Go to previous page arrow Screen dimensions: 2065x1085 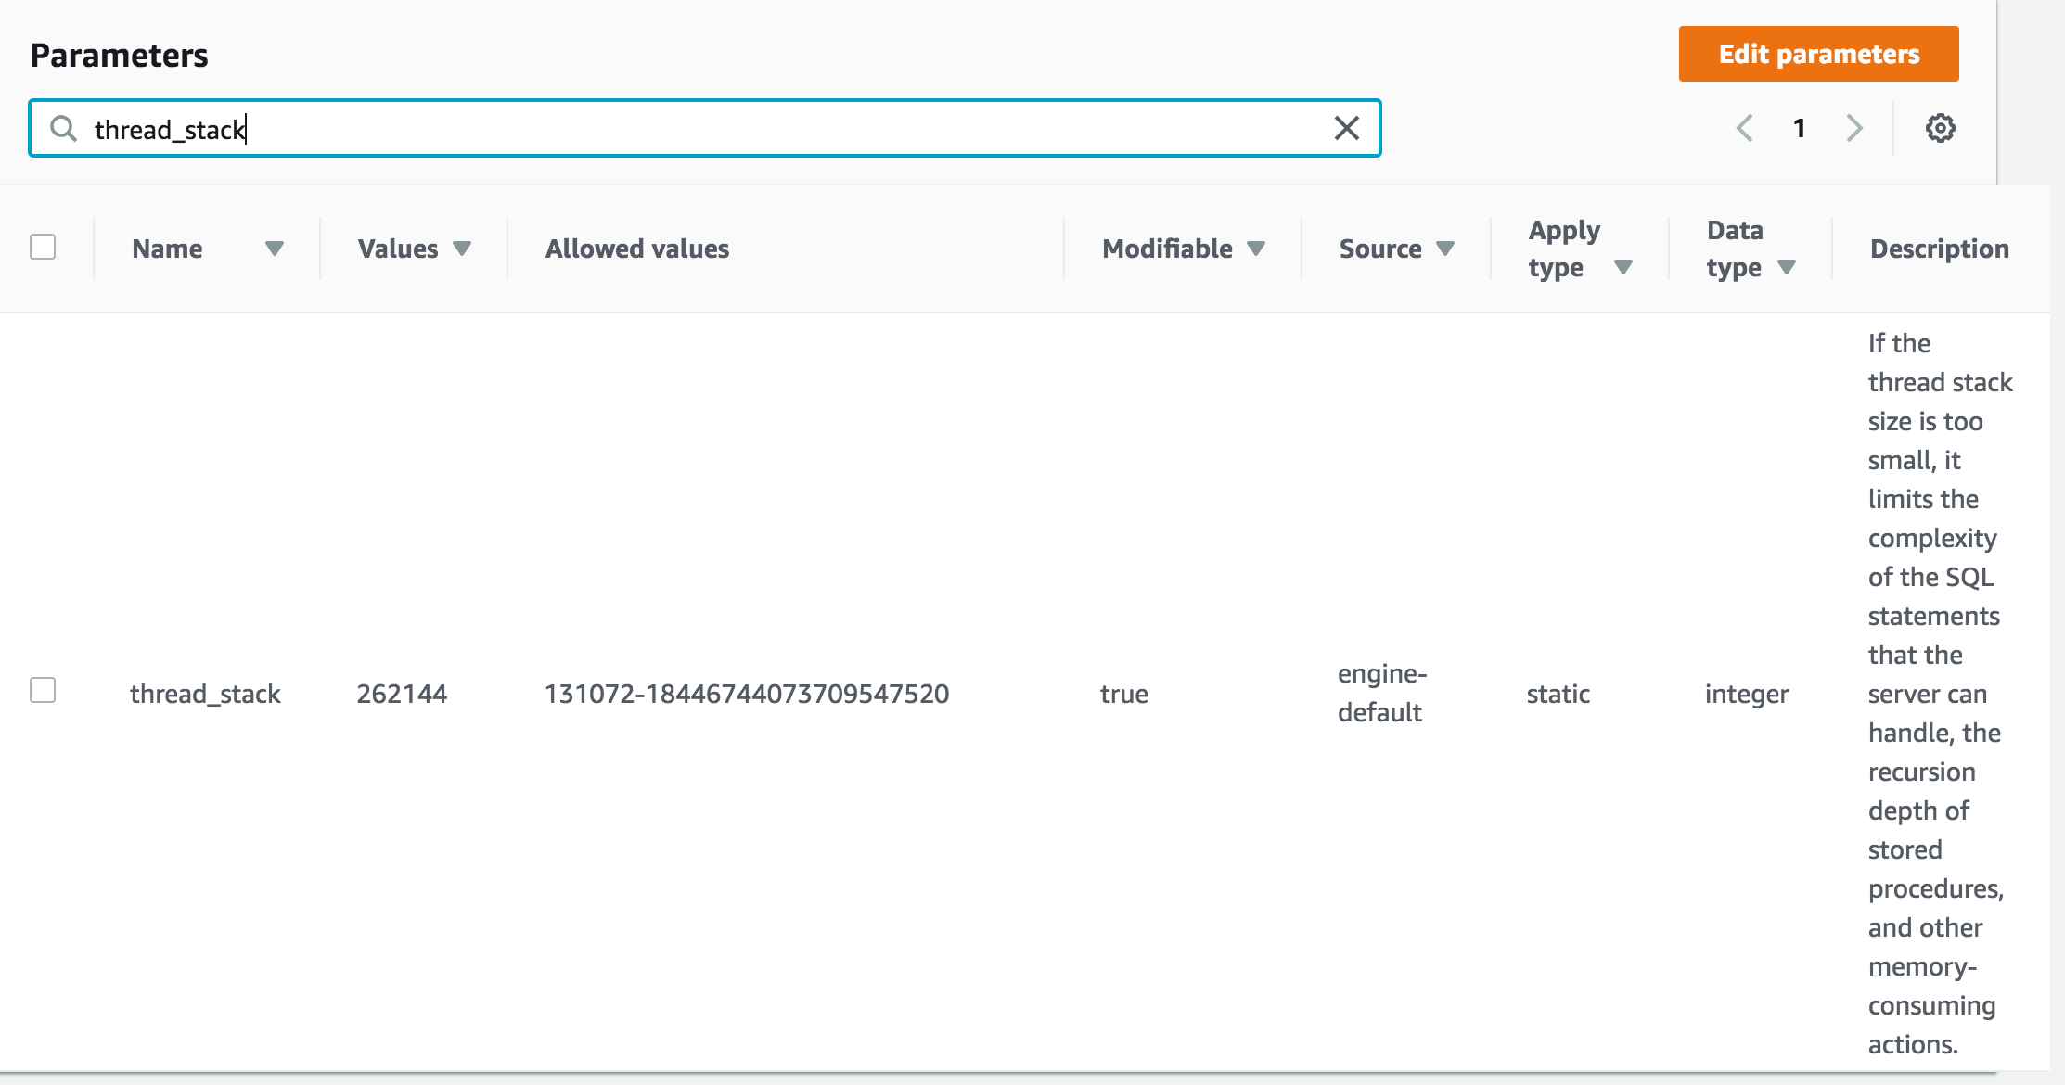point(1744,128)
